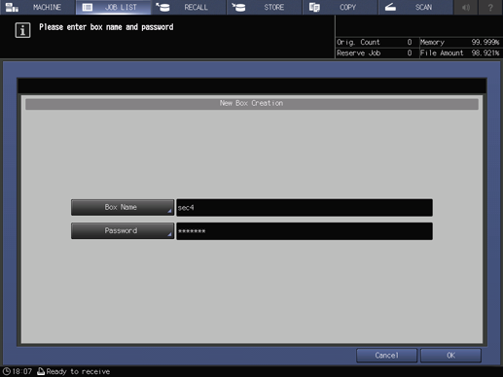The image size is (503, 377).
Task: Select the masked password field
Action: [x=305, y=231]
